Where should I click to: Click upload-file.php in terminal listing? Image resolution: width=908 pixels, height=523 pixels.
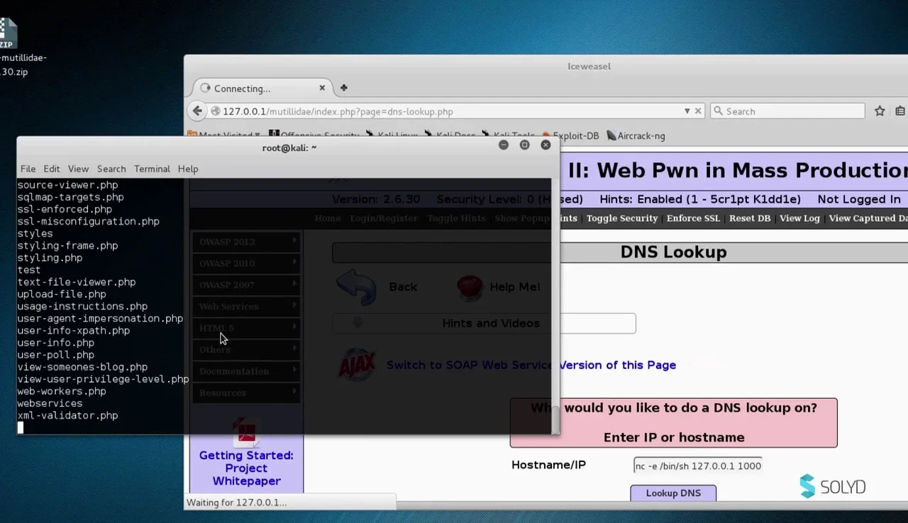[x=62, y=294]
